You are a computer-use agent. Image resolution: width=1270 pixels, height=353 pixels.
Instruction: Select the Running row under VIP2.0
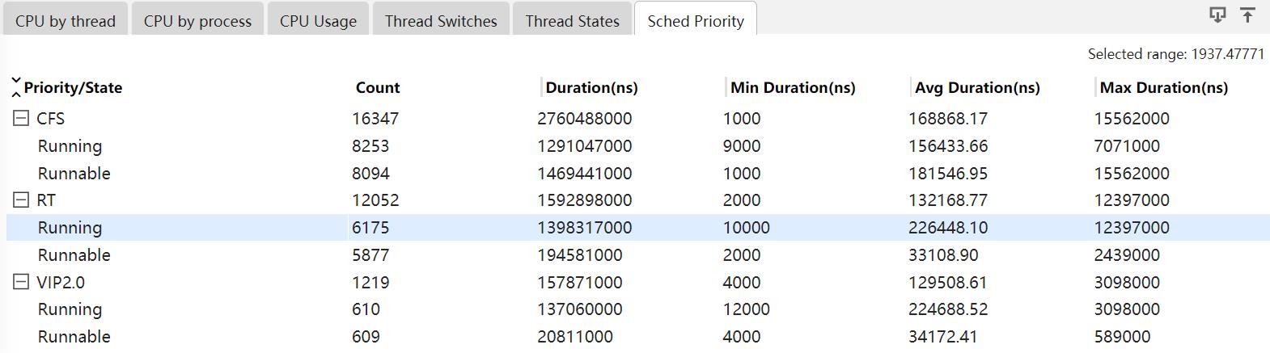tap(70, 309)
